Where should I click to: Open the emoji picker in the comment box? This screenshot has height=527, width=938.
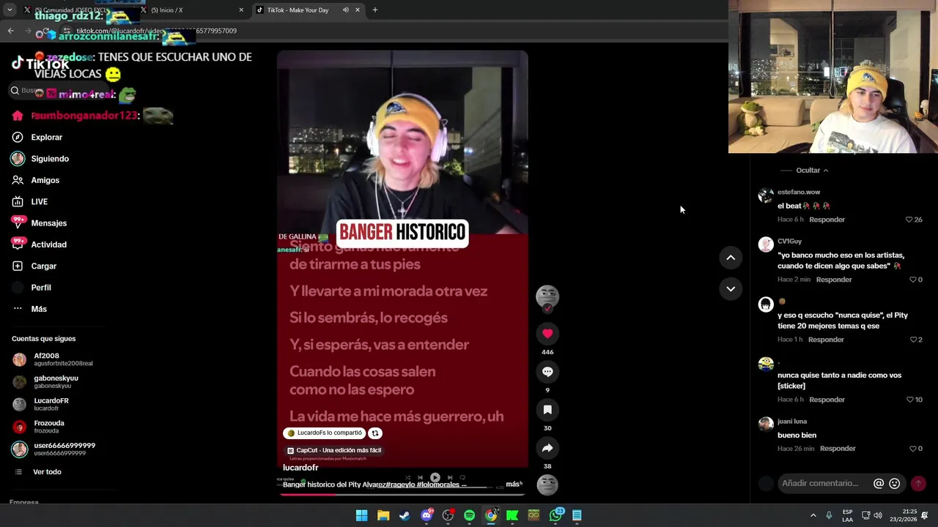coord(894,483)
